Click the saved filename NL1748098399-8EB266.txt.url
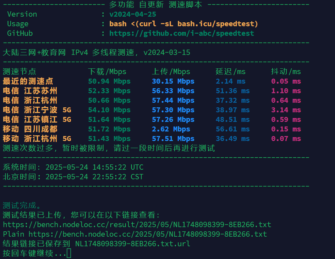Screen dimensions: 335x259 (x=133, y=244)
